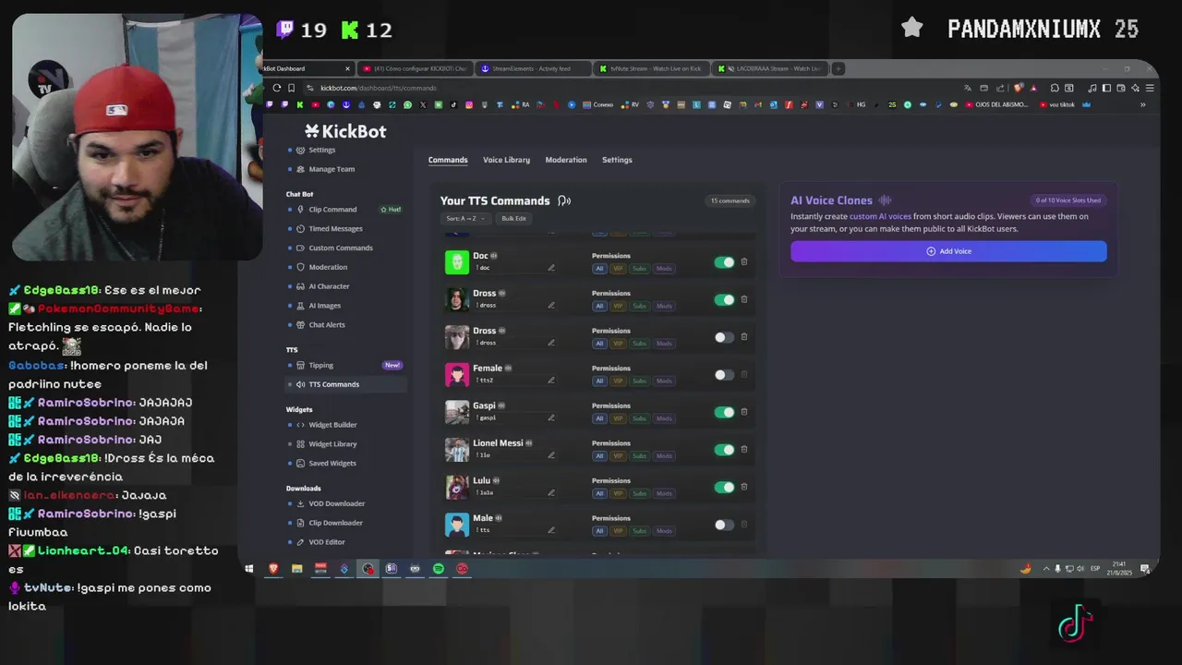Open Custom Commands in the sidebar
The height and width of the screenshot is (665, 1182).
(x=341, y=248)
